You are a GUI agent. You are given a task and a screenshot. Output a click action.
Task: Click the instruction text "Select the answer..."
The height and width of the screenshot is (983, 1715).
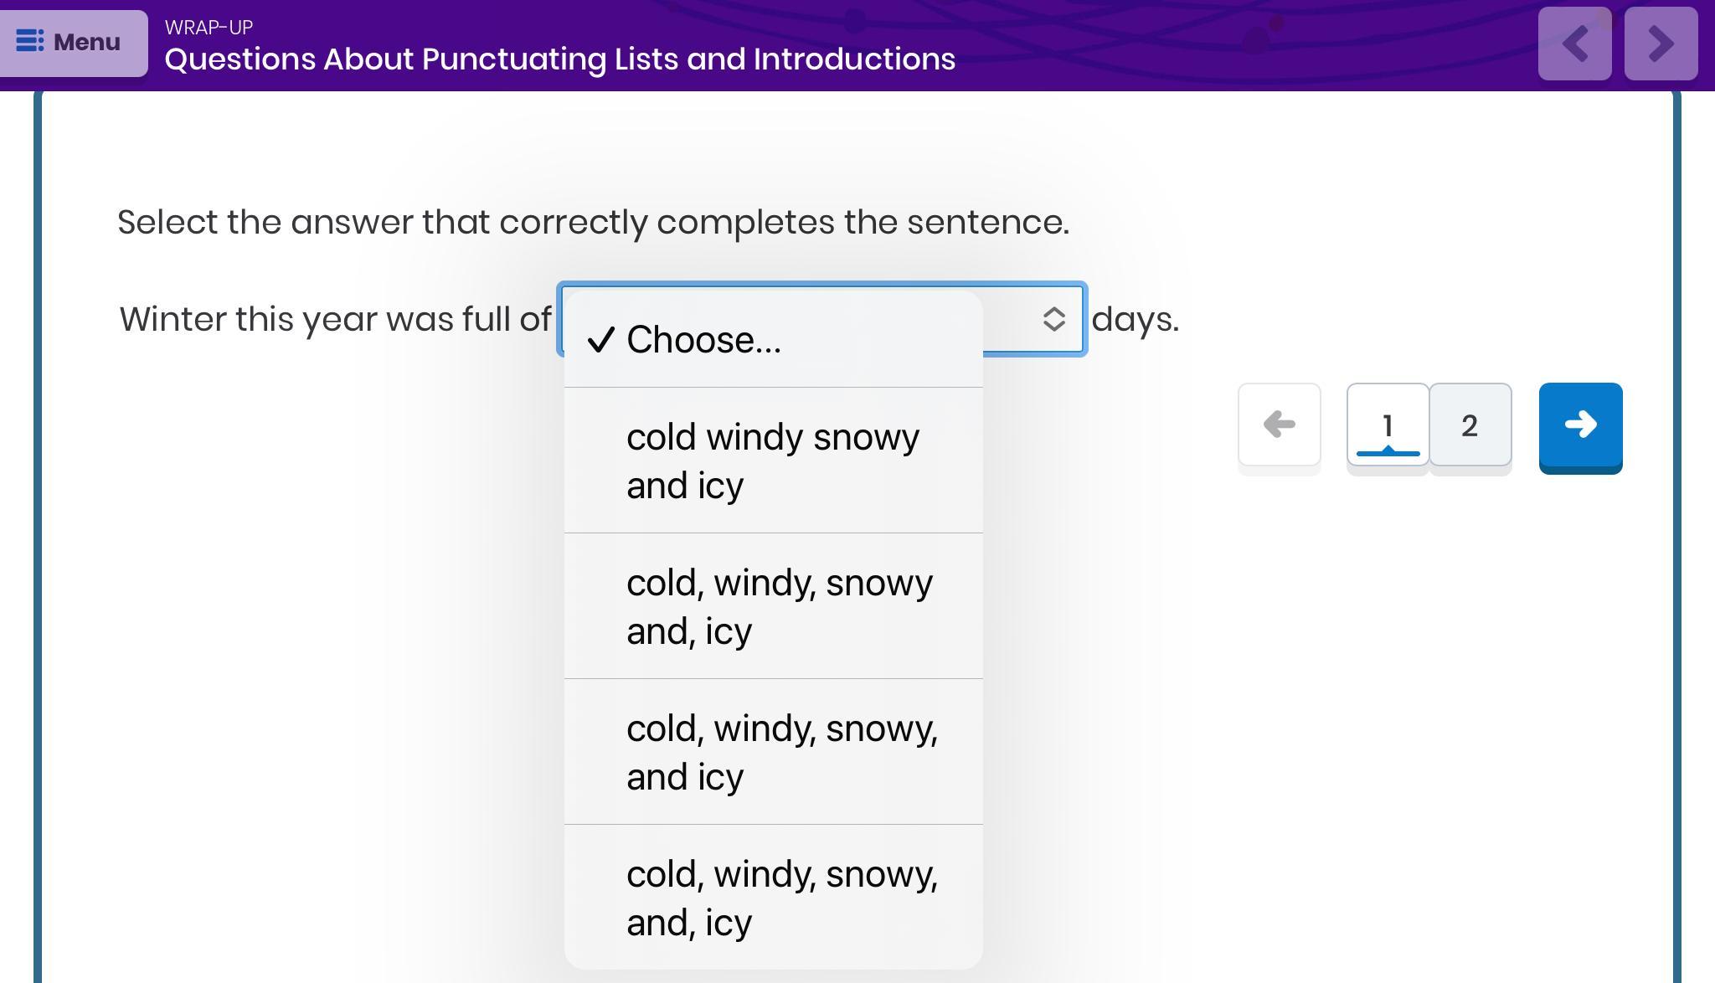(x=593, y=223)
